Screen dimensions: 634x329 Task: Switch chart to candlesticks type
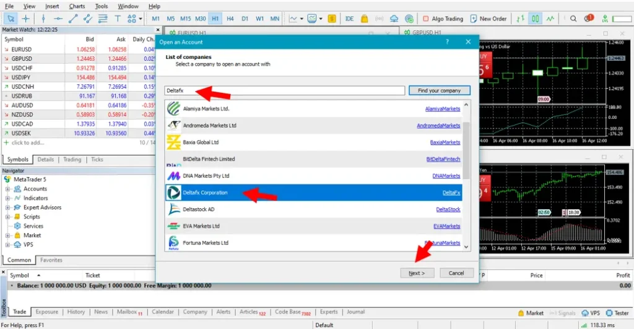[x=536, y=19]
